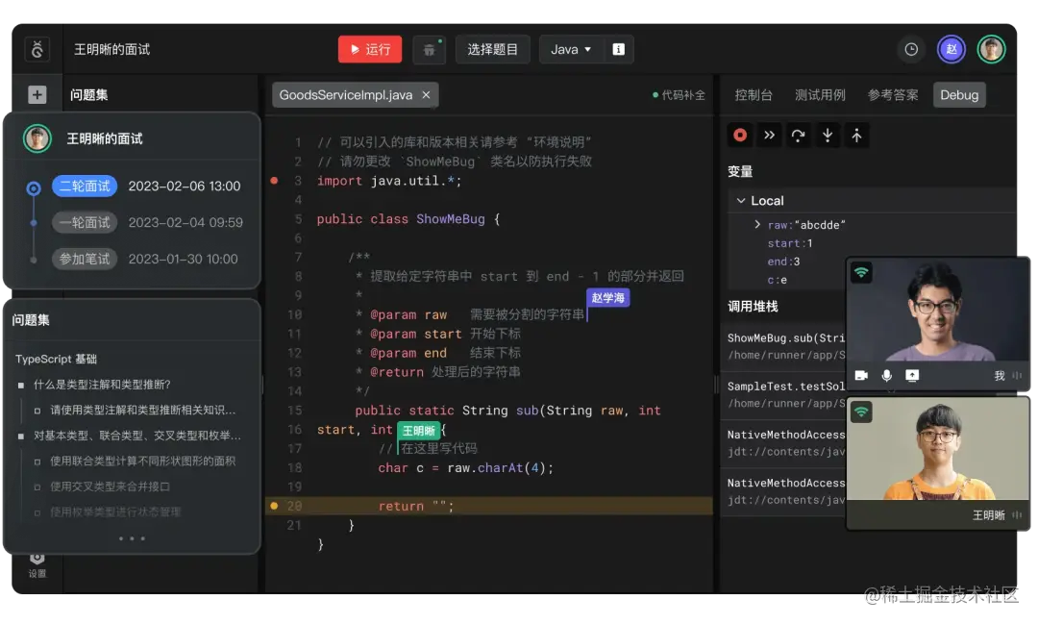Switch to the 测试用例 tab
Viewport: 1038px width, 624px height.
pos(818,94)
